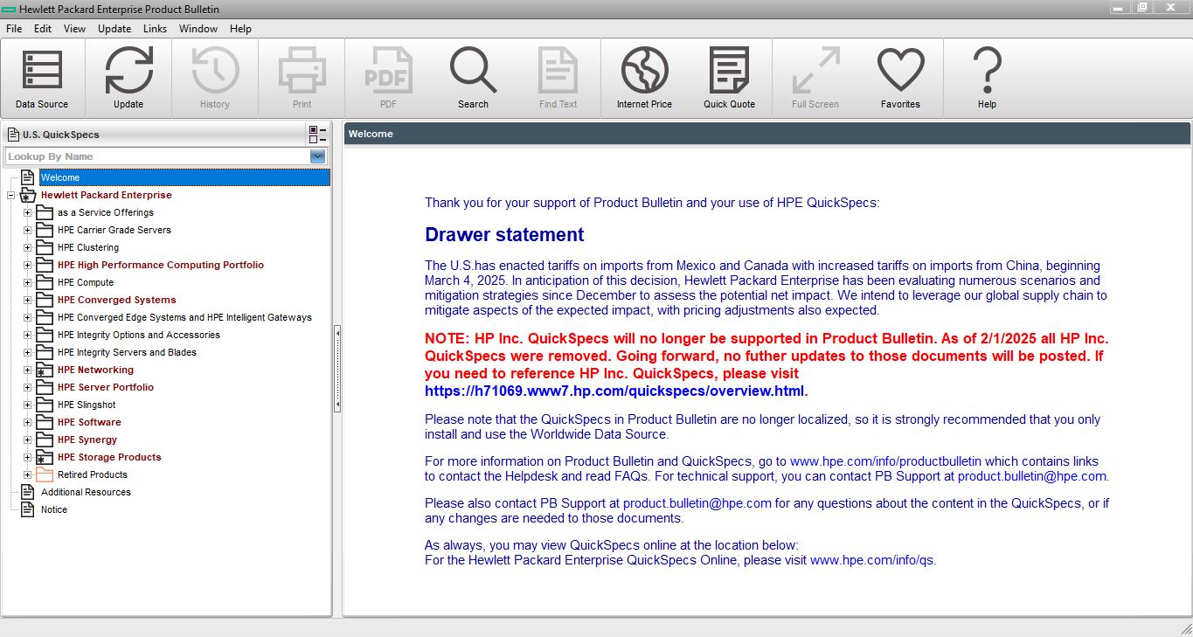The height and width of the screenshot is (637, 1193).
Task: Expand HPE High Performance Computing Portfolio node
Action: pyautogui.click(x=27, y=265)
